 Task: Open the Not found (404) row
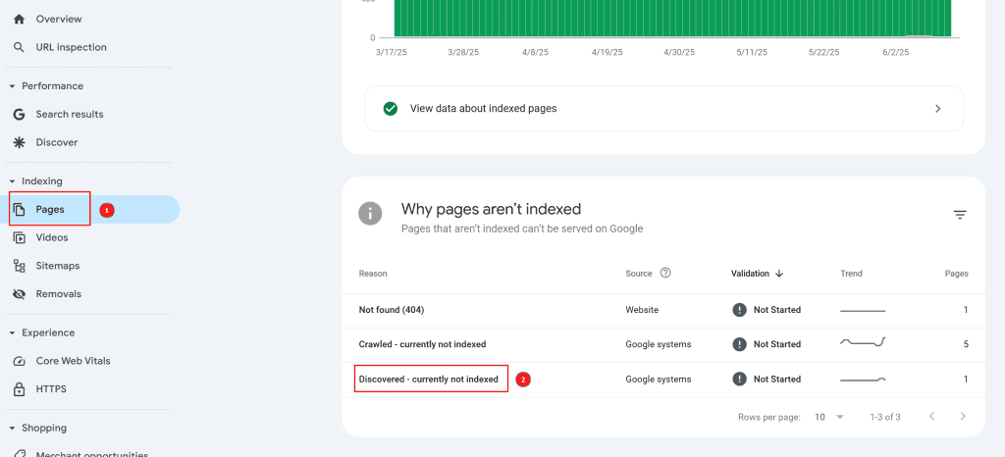click(x=663, y=311)
